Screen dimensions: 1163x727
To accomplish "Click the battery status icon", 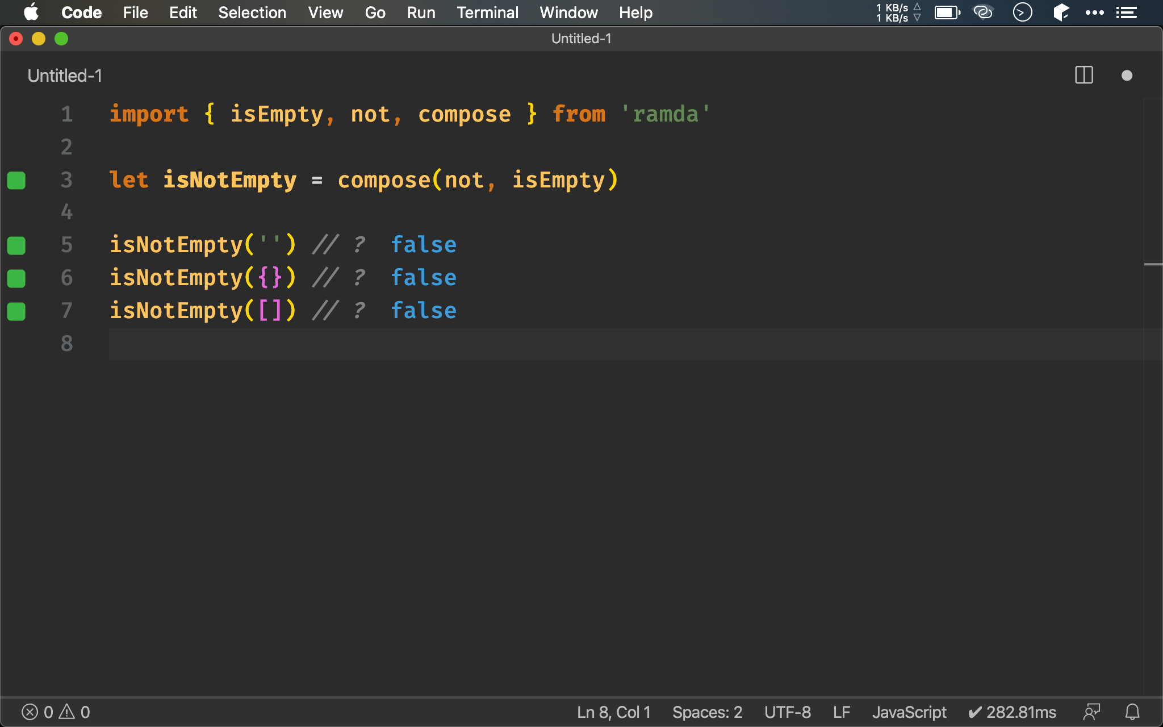I will 947,12.
